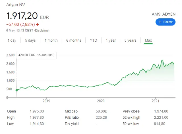The width and height of the screenshot is (182, 134).
Task: Click the EUR currency label by price
Action: pos(44,18)
